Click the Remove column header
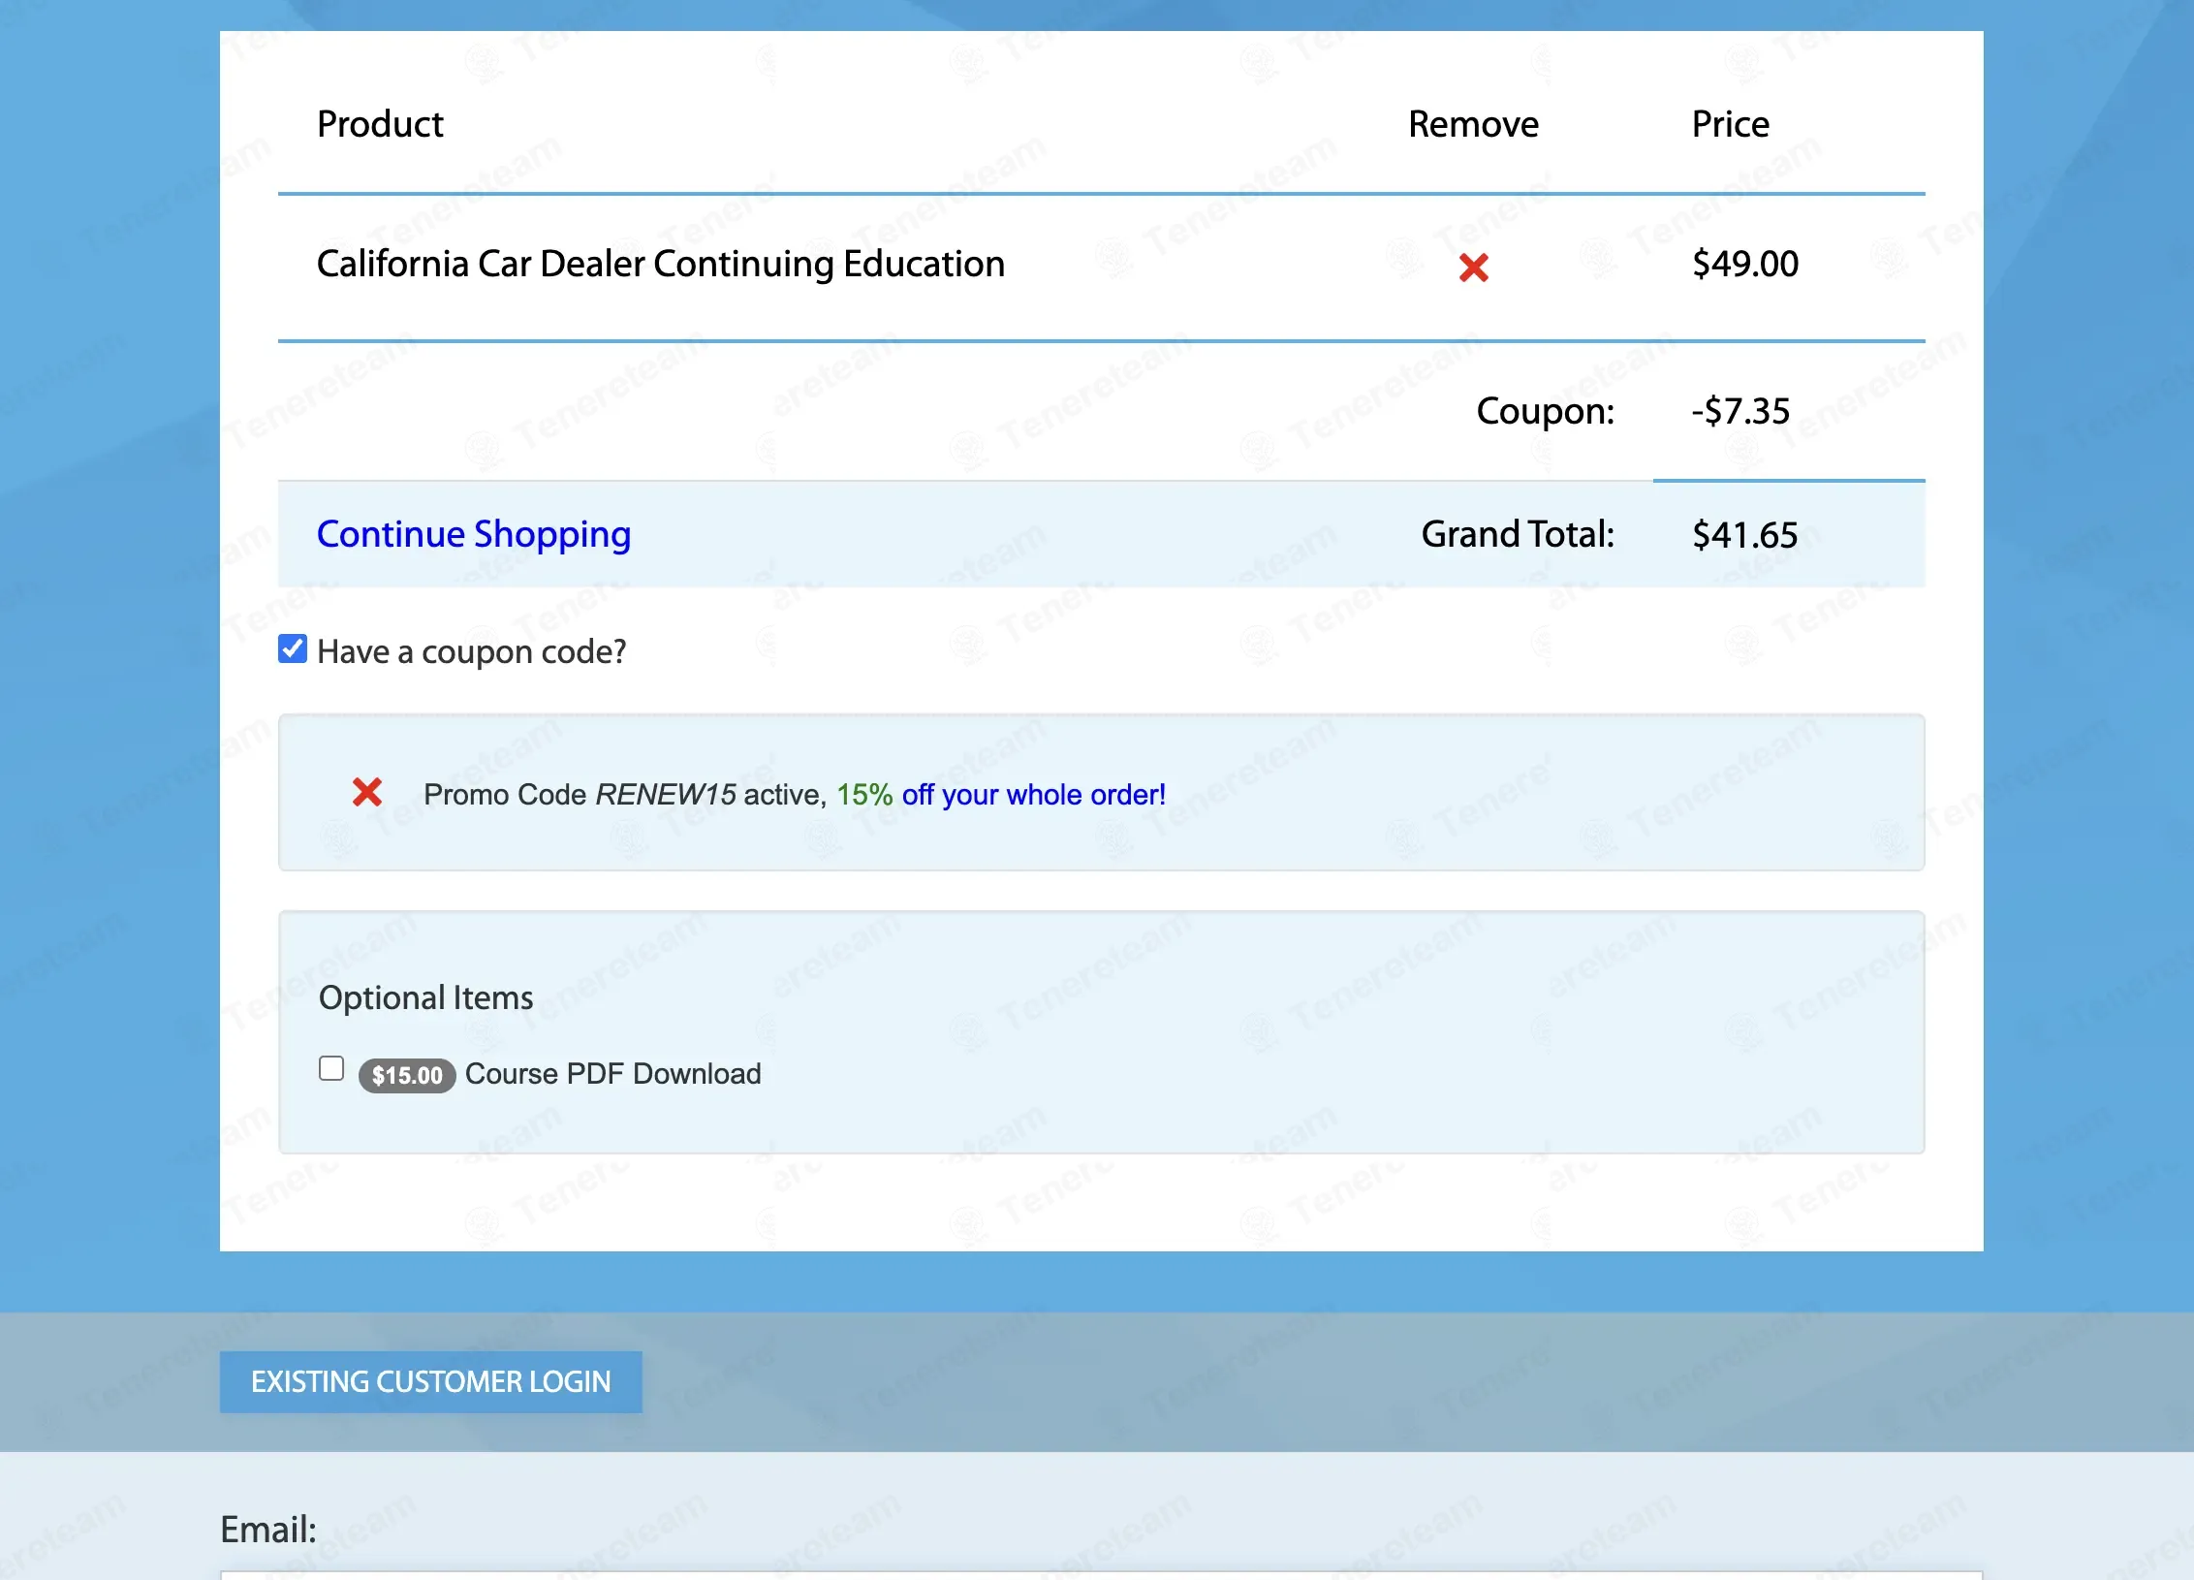The image size is (2194, 1580). click(1473, 124)
